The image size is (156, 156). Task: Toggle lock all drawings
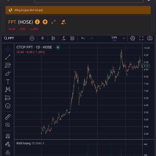pos(8,152)
